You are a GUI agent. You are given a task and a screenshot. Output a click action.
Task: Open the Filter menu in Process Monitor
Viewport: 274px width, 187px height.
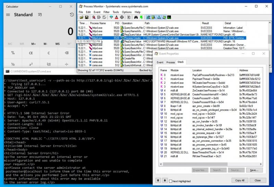pos(107,12)
